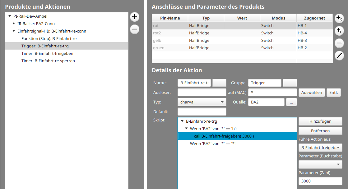Viewport: 348px width, 189px height.
Task: Click the ... button next to Gruppe
Action: (x=290, y=83)
